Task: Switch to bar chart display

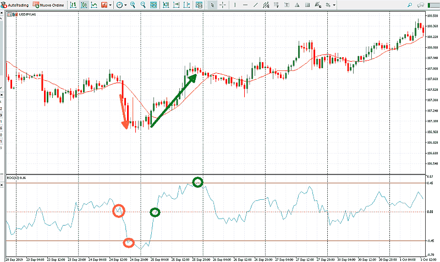Action: pyautogui.click(x=74, y=4)
